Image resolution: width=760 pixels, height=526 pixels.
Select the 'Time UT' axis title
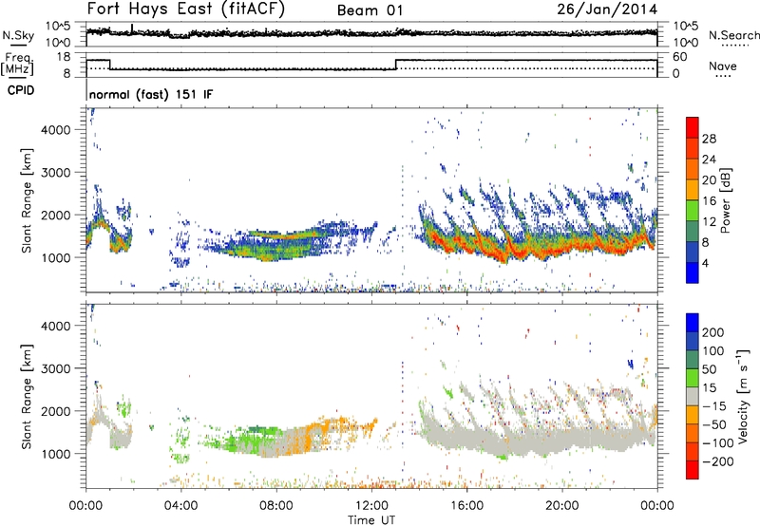pos(371,520)
